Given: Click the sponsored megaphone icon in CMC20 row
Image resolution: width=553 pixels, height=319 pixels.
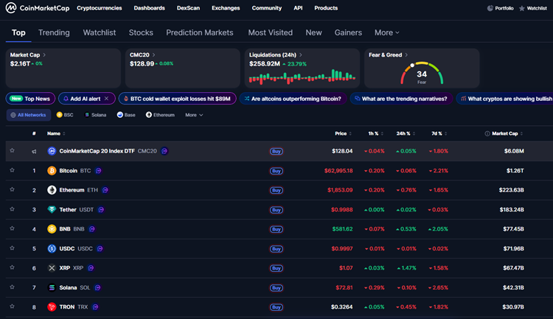Looking at the screenshot, I should (x=34, y=151).
